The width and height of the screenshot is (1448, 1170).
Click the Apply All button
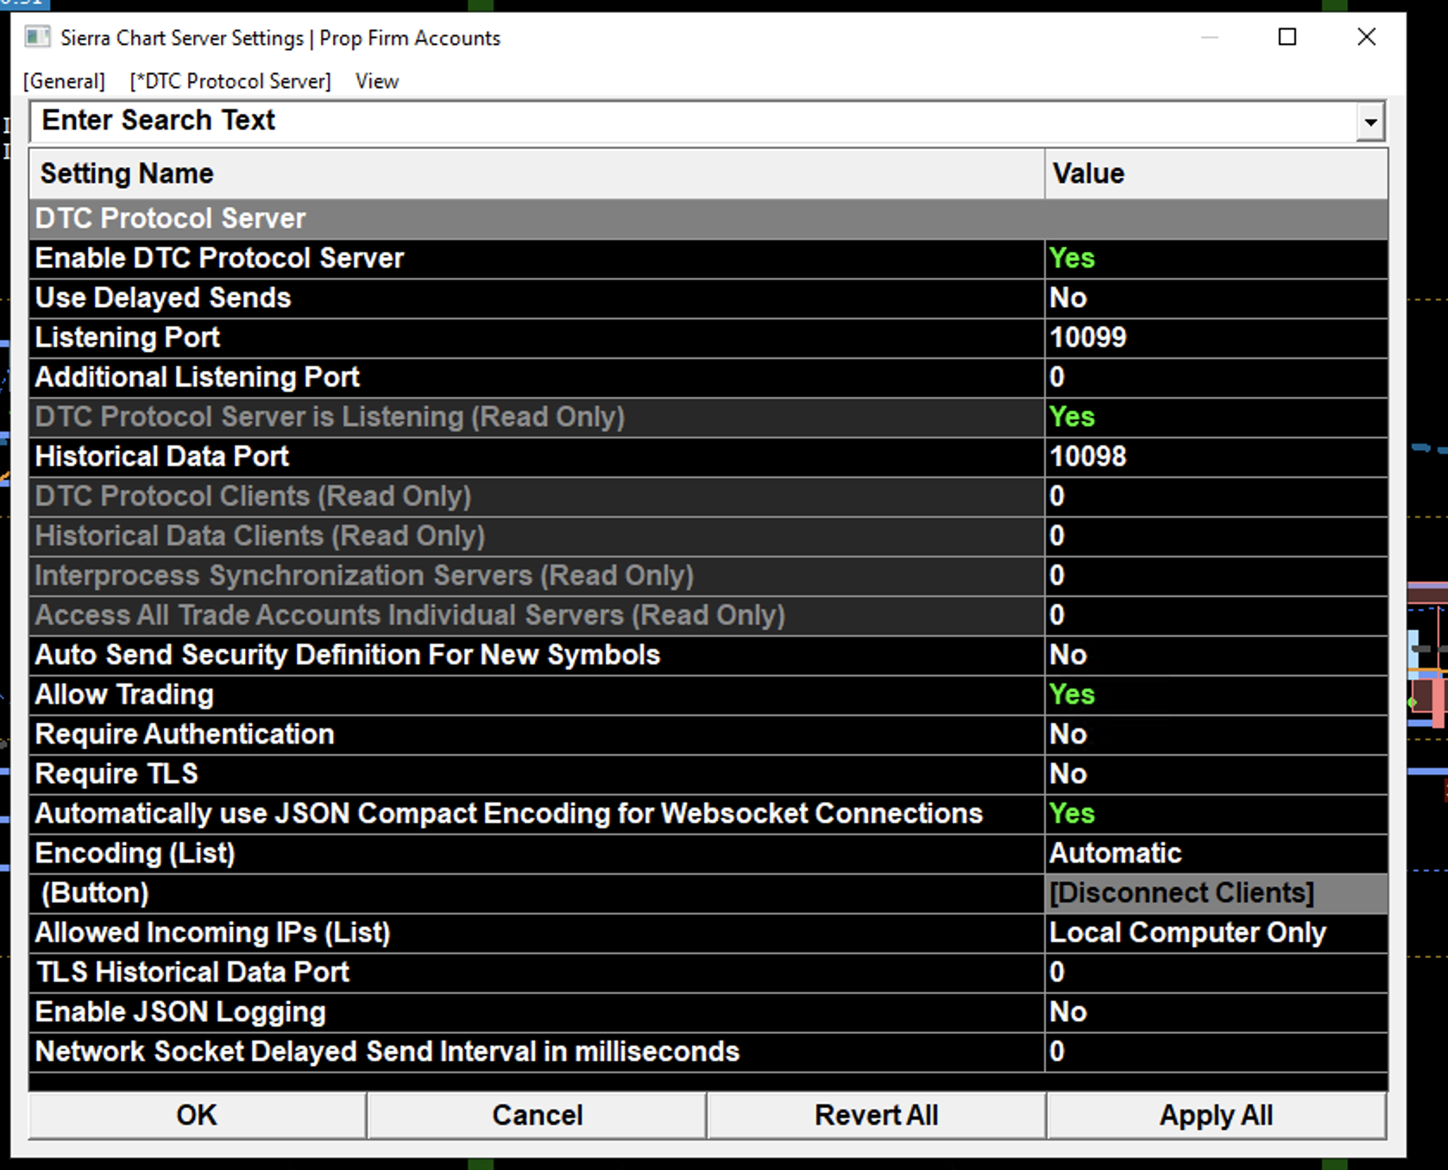pos(1216,1115)
